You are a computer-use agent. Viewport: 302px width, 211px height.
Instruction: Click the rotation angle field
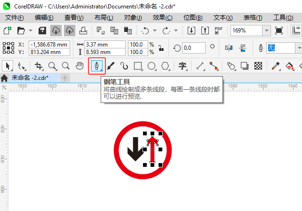(x=193, y=48)
